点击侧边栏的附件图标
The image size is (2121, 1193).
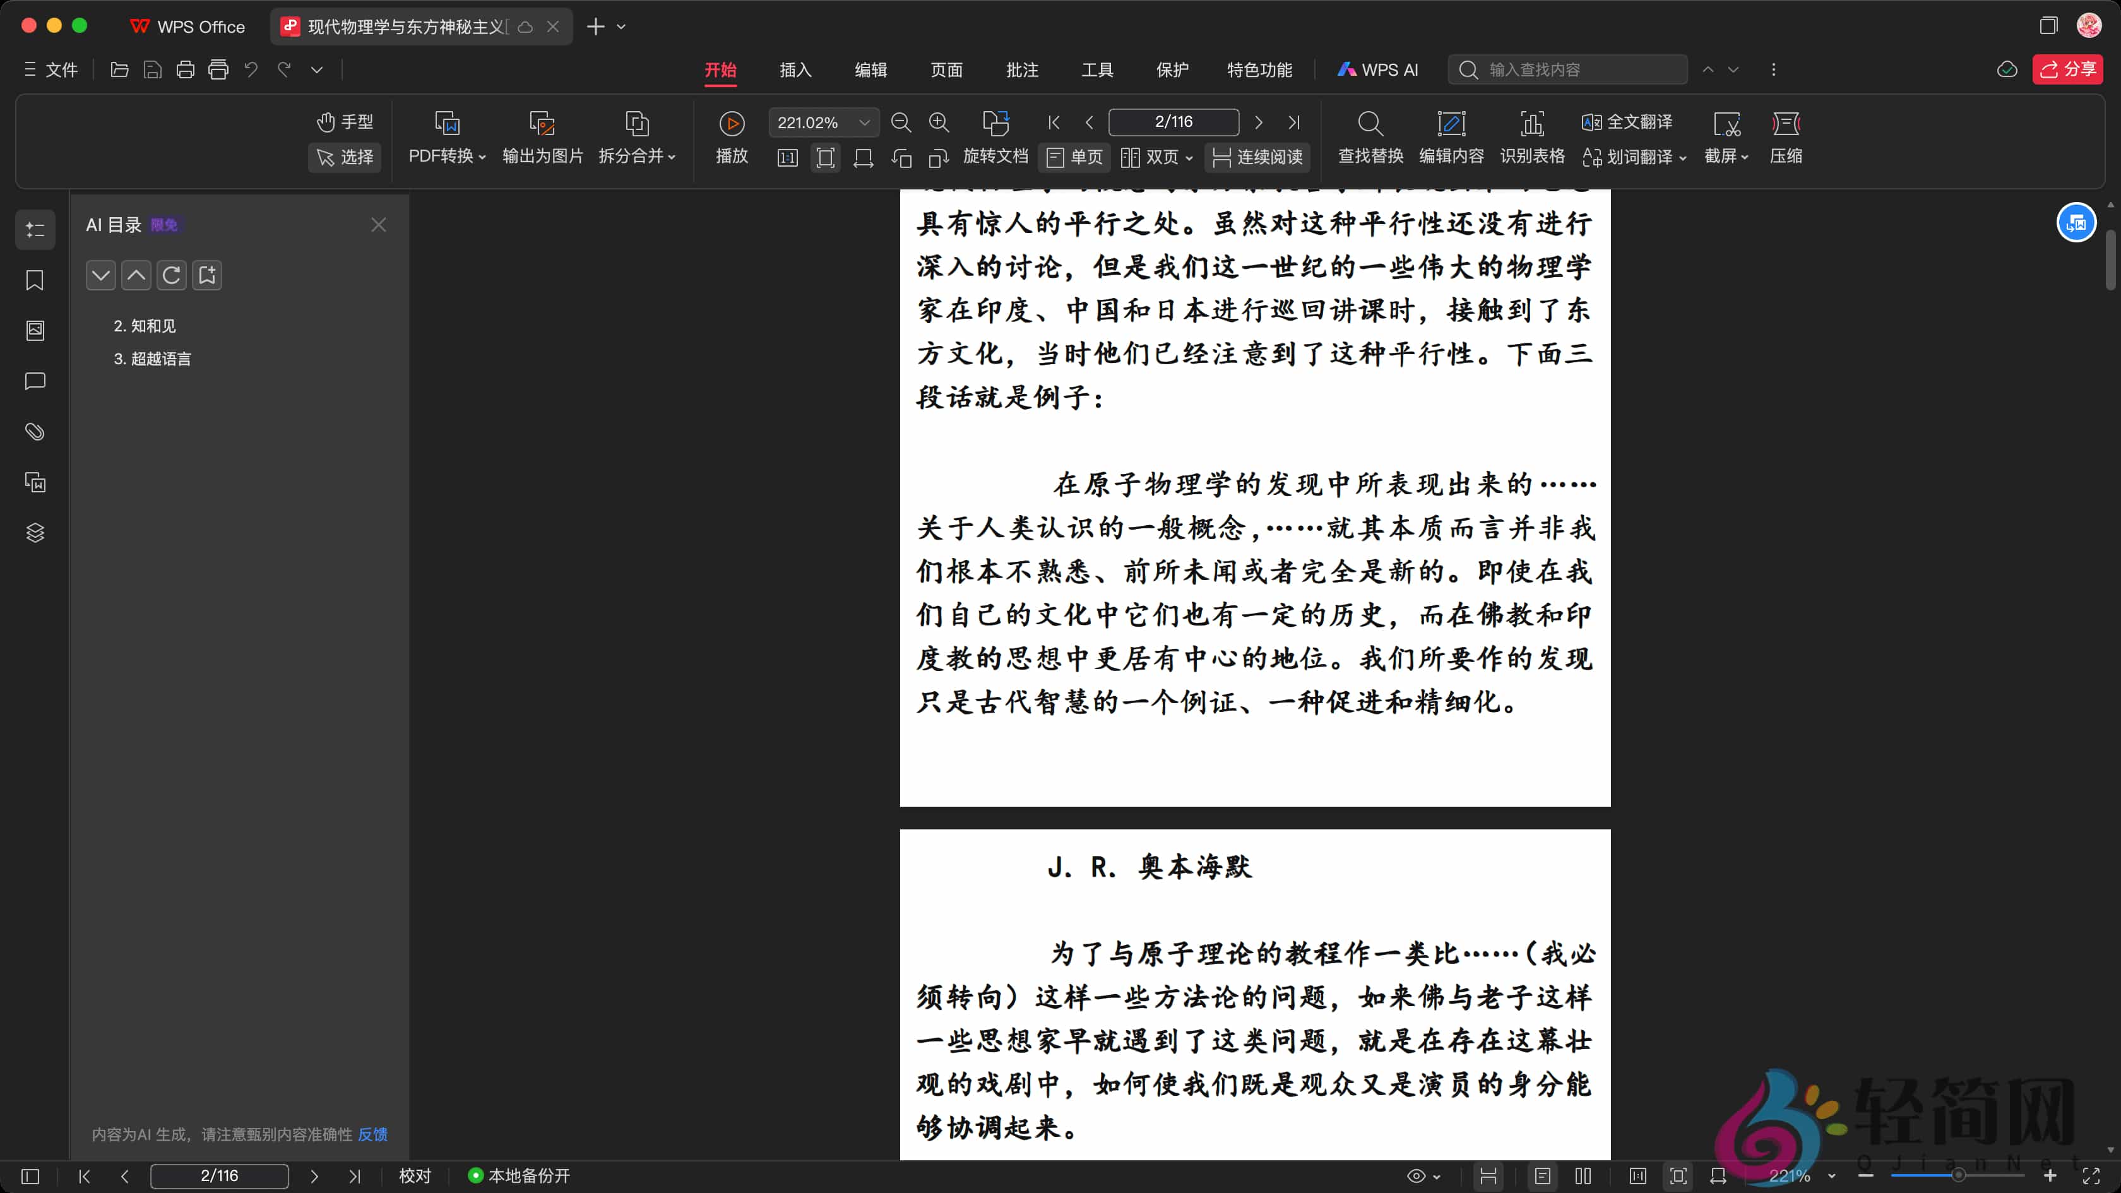tap(35, 431)
